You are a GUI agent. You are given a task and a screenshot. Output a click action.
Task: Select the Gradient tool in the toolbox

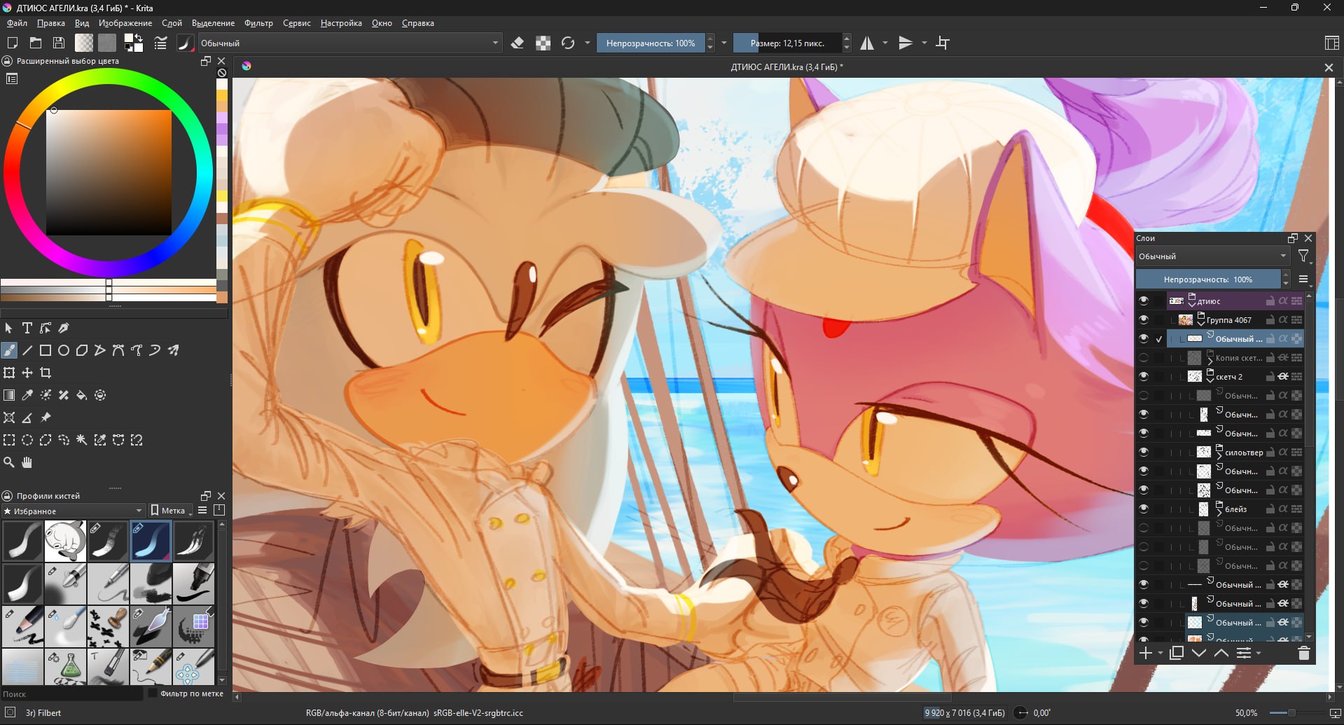9,395
